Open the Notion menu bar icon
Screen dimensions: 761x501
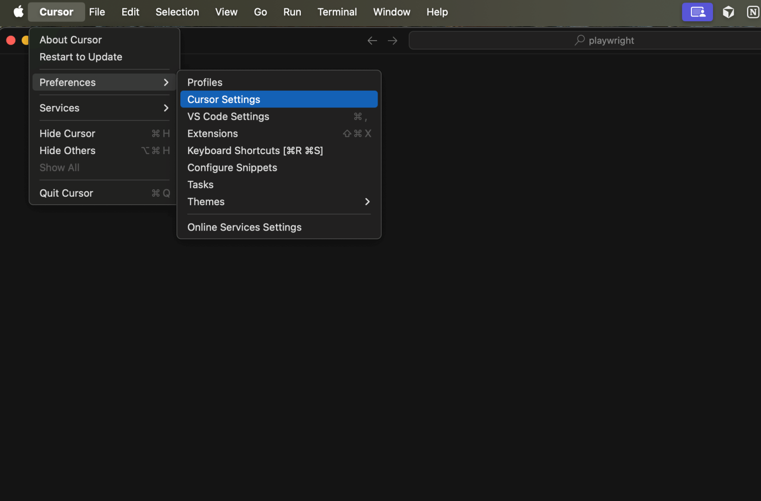coord(753,12)
